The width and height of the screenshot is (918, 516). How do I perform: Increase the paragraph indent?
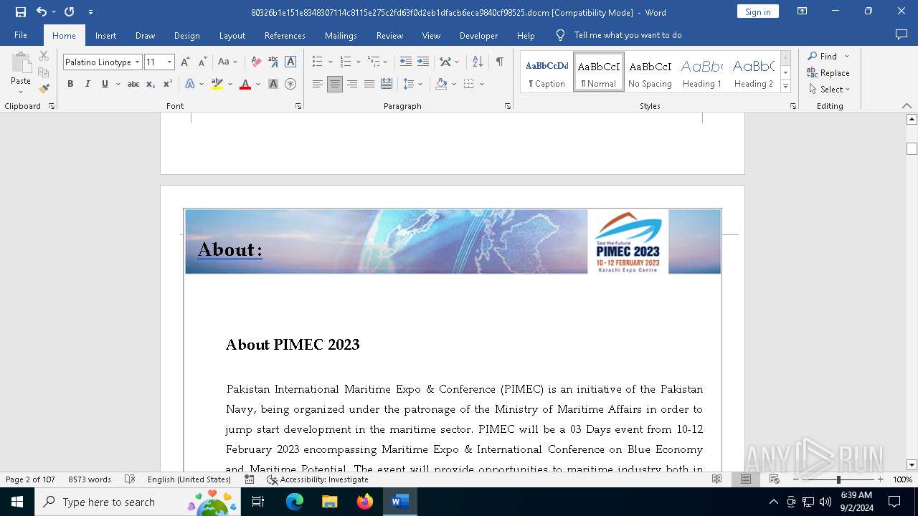[x=423, y=62]
